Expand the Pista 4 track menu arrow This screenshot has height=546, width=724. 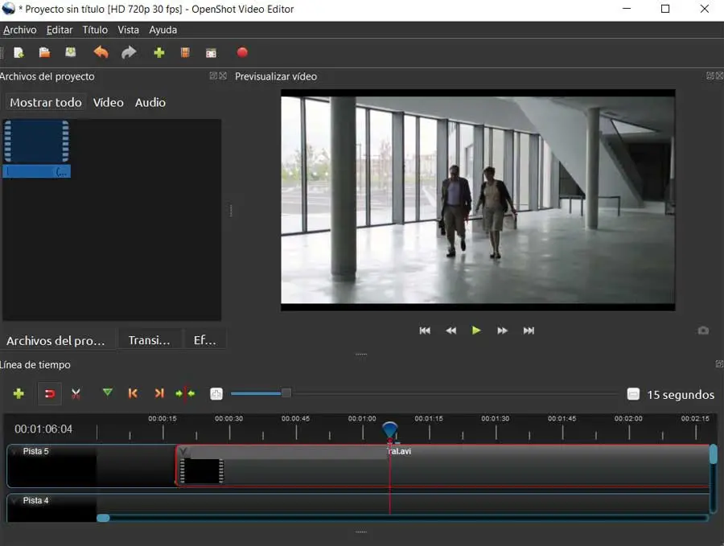[14, 501]
